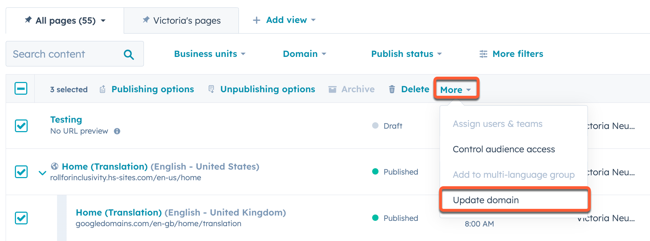Open the Publish status dropdown
This screenshot has width=650, height=241.
tap(406, 54)
